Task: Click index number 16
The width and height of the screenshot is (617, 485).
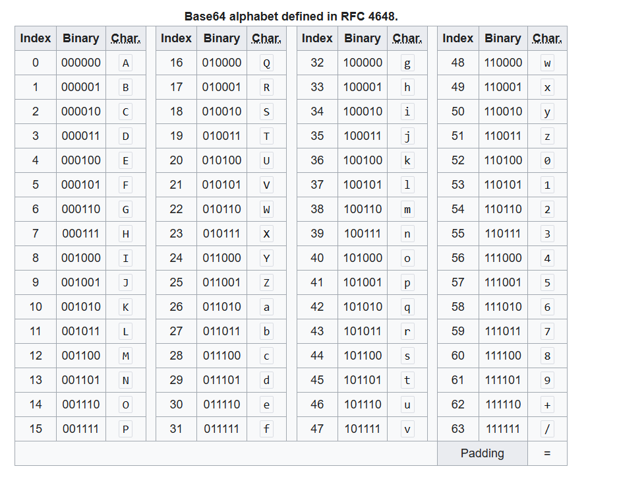Action: 176,63
